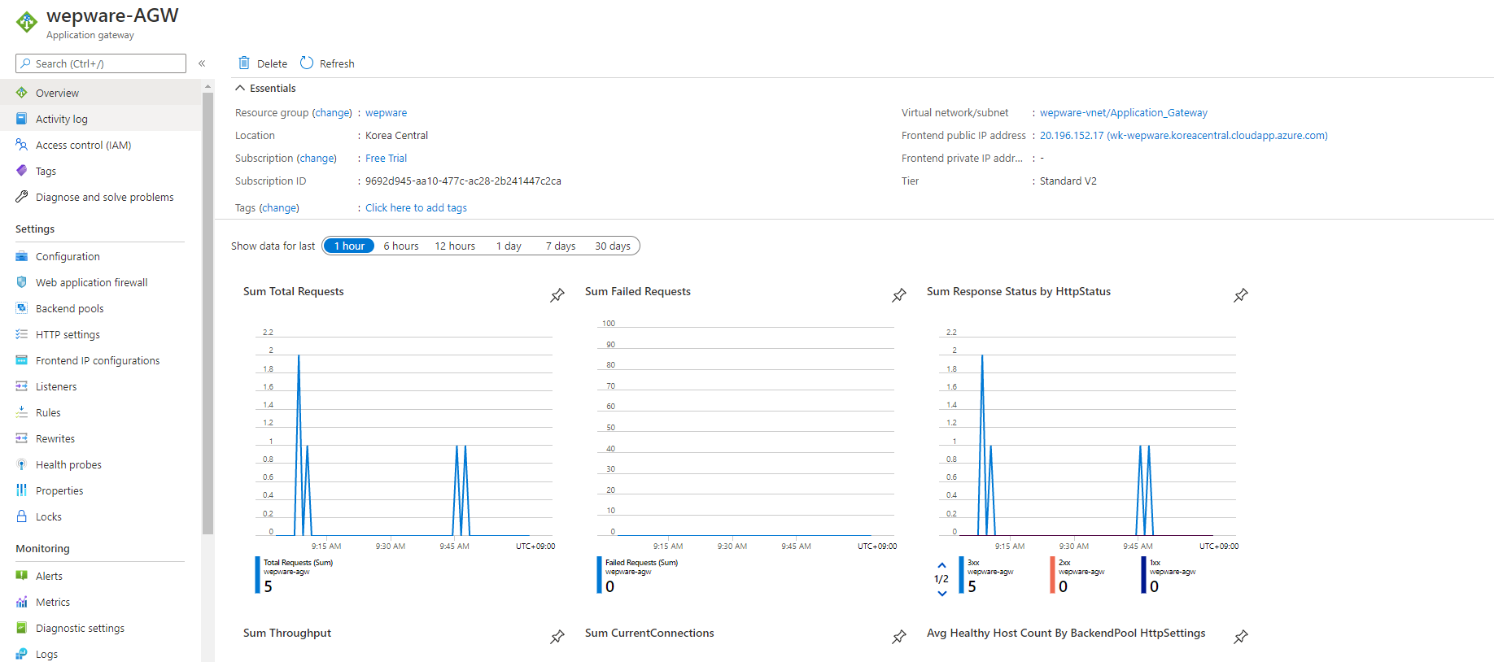The width and height of the screenshot is (1494, 662).
Task: Open the wepware resource group link
Action: pyautogui.click(x=386, y=113)
